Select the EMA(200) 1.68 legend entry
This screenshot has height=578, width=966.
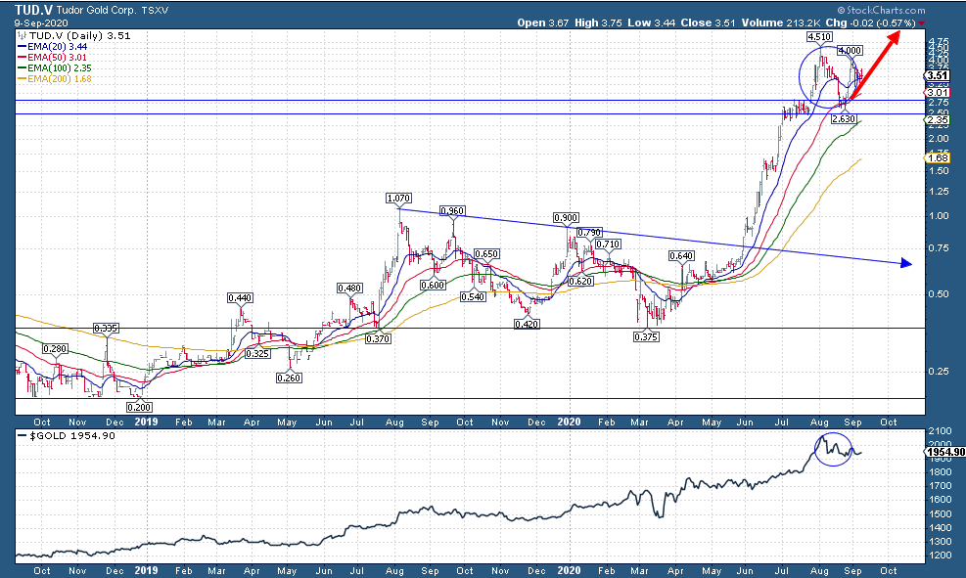coord(55,79)
